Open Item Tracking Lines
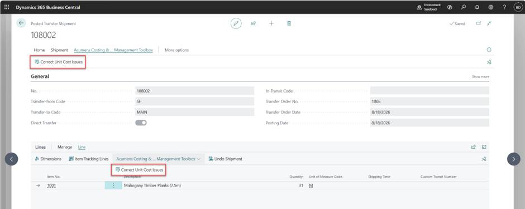This screenshot has height=209, width=525. pyautogui.click(x=89, y=159)
